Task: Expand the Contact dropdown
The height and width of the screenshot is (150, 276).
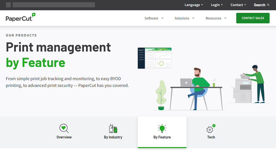Action: (x=238, y=5)
